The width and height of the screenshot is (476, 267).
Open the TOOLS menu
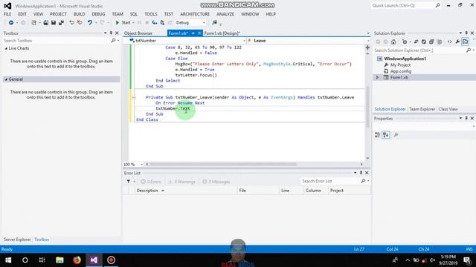[151, 14]
